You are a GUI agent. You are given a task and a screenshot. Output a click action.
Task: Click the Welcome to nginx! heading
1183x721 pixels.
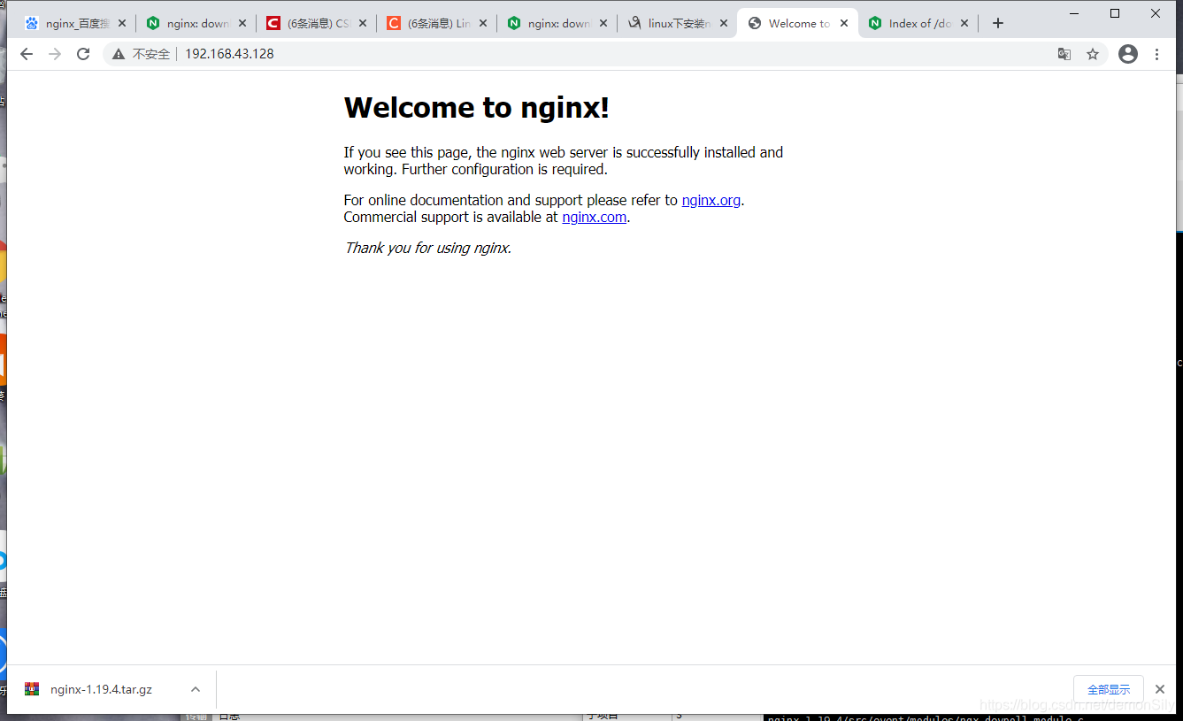pyautogui.click(x=477, y=108)
